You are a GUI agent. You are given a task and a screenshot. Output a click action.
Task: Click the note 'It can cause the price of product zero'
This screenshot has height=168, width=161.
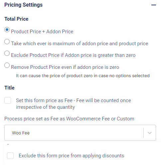(x=83, y=76)
